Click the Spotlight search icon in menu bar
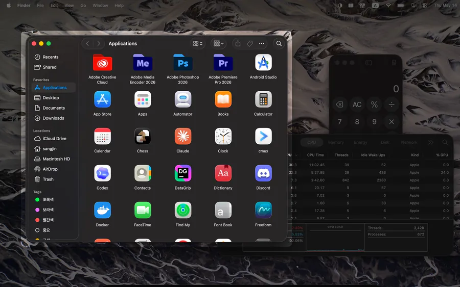Viewport: 460px width, 287px height. click(x=413, y=5)
